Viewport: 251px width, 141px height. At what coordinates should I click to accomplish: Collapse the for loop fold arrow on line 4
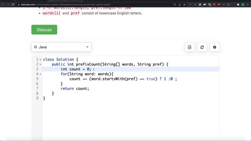tap(40, 74)
